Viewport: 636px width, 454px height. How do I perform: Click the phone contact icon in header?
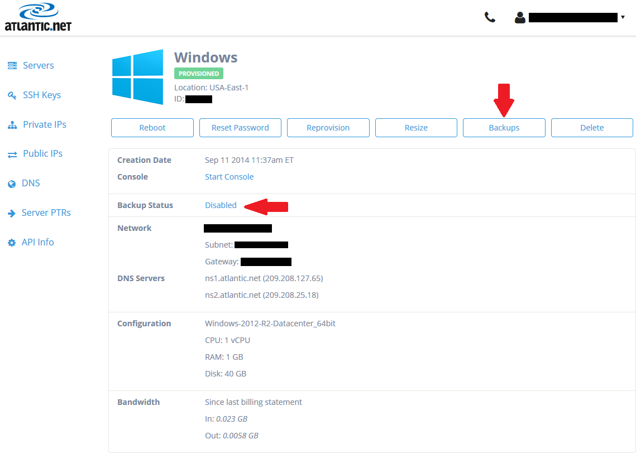[x=490, y=17]
